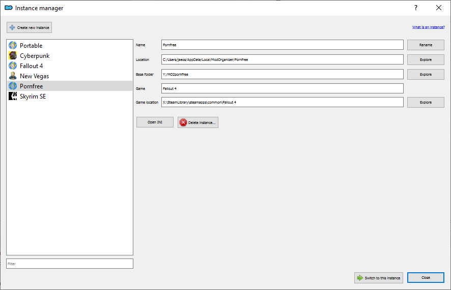Image resolution: width=451 pixels, height=290 pixels.
Task: Rename the selected instance
Action: 426,45
